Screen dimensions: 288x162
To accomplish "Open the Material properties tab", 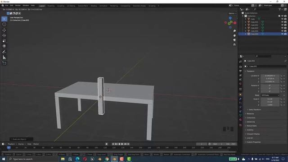I will pyautogui.click(x=240, y=120).
